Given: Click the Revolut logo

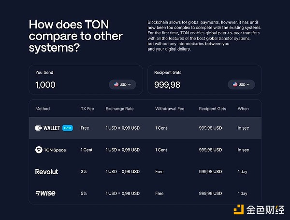Looking at the screenshot, I should [46, 172].
